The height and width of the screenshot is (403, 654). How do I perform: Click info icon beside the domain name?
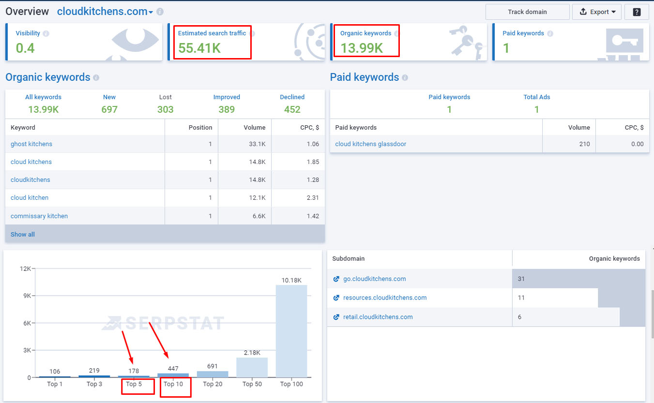tap(160, 12)
